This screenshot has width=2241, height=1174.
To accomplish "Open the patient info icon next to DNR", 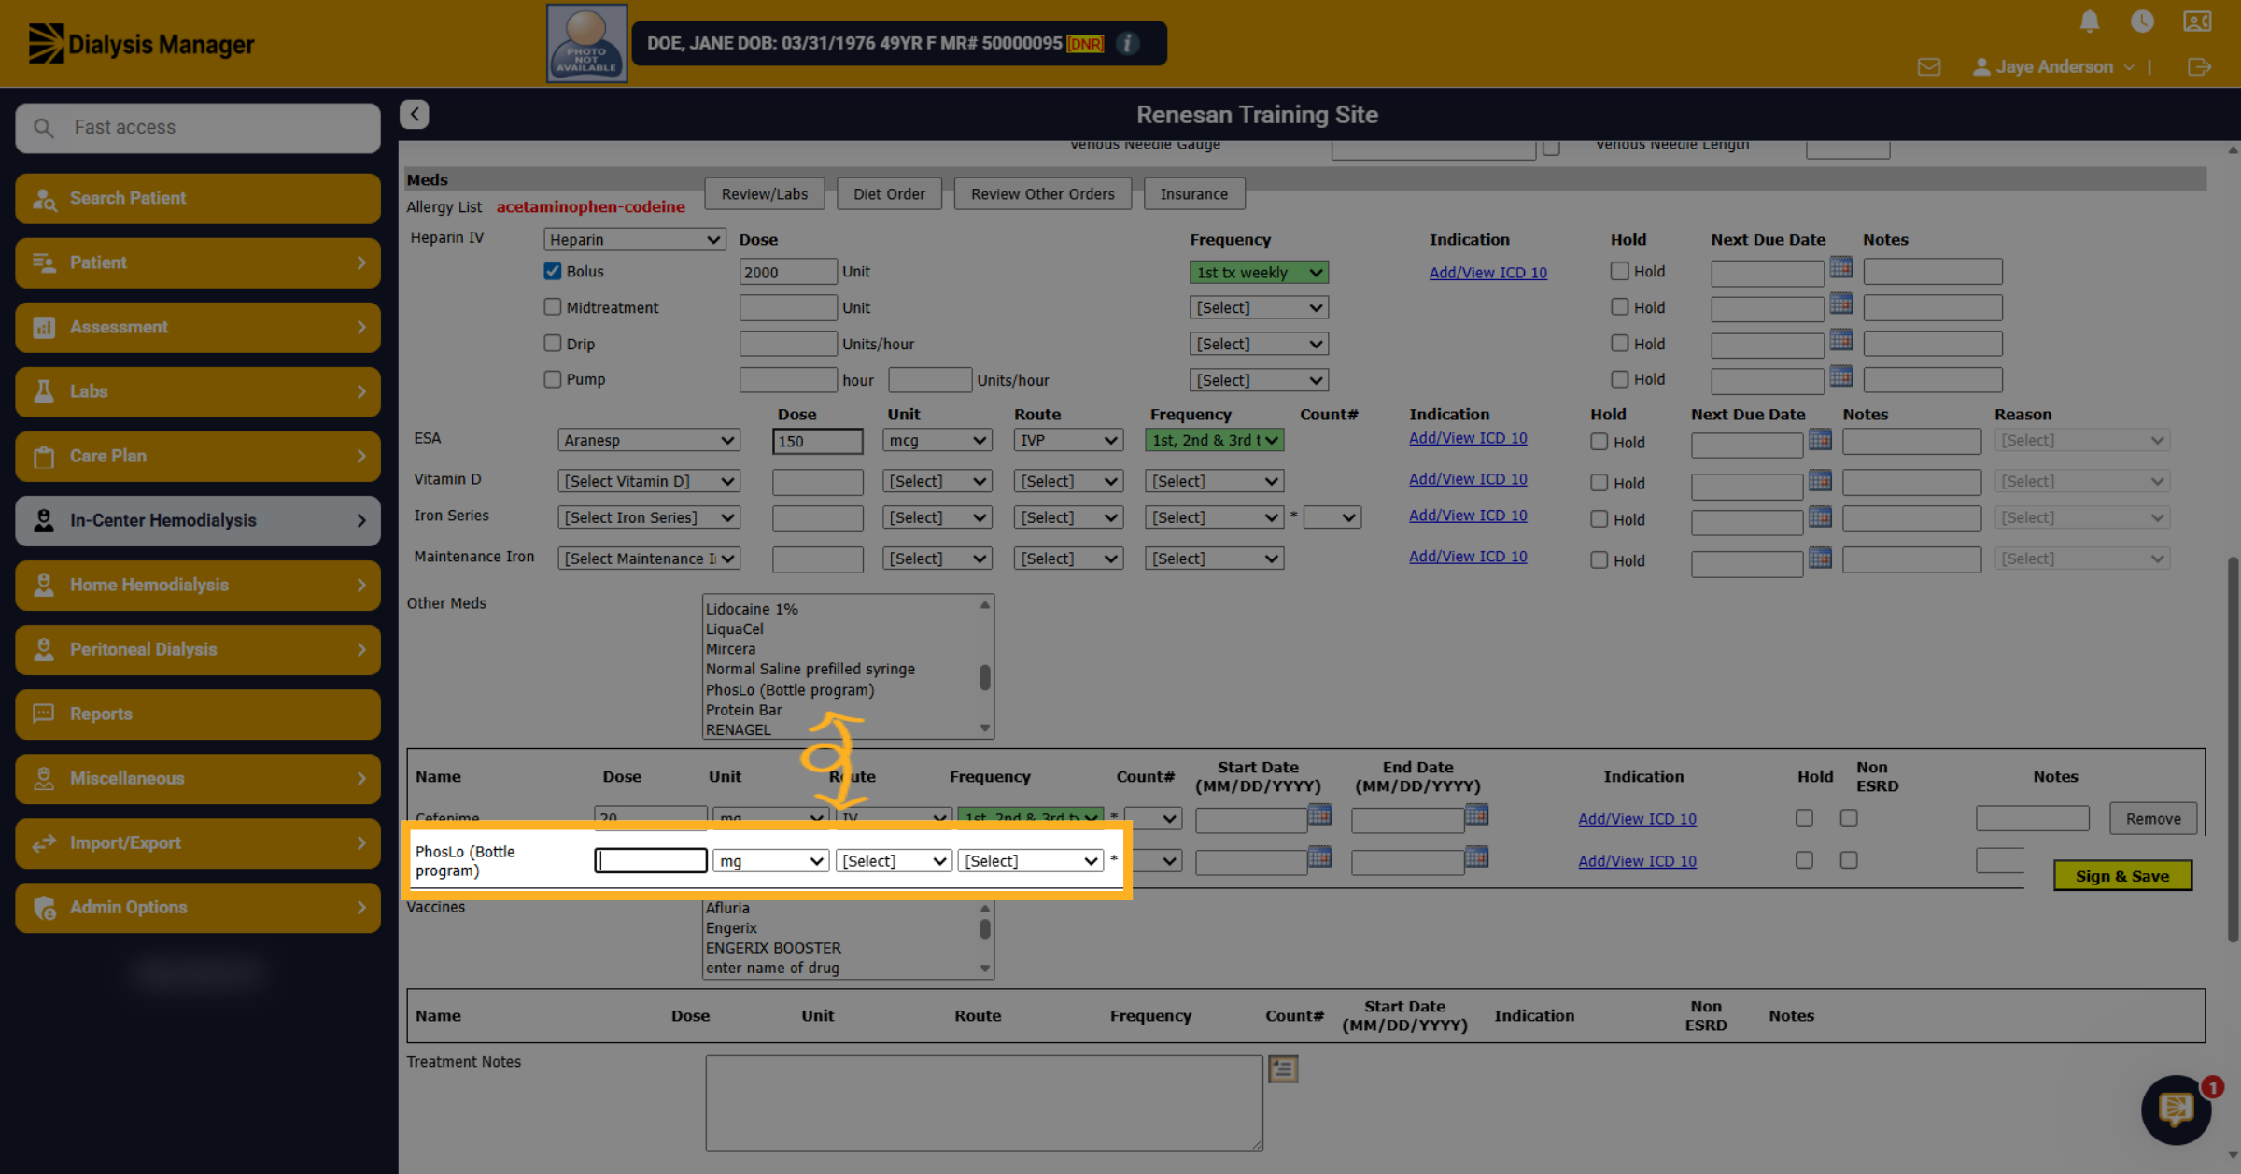I will coord(1128,43).
